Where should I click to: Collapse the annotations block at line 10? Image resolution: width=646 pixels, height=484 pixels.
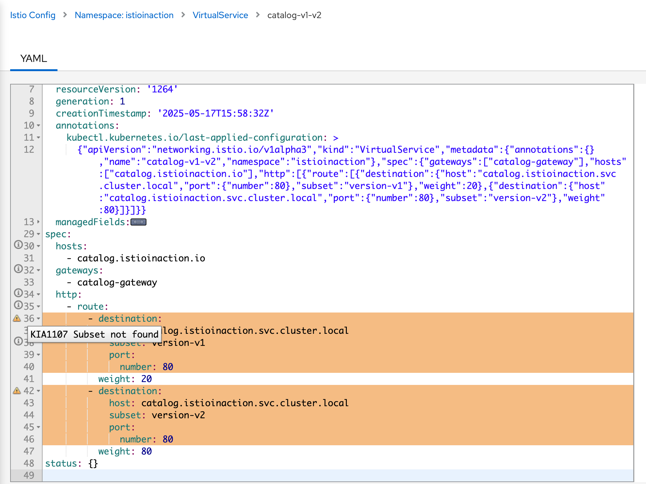point(38,125)
